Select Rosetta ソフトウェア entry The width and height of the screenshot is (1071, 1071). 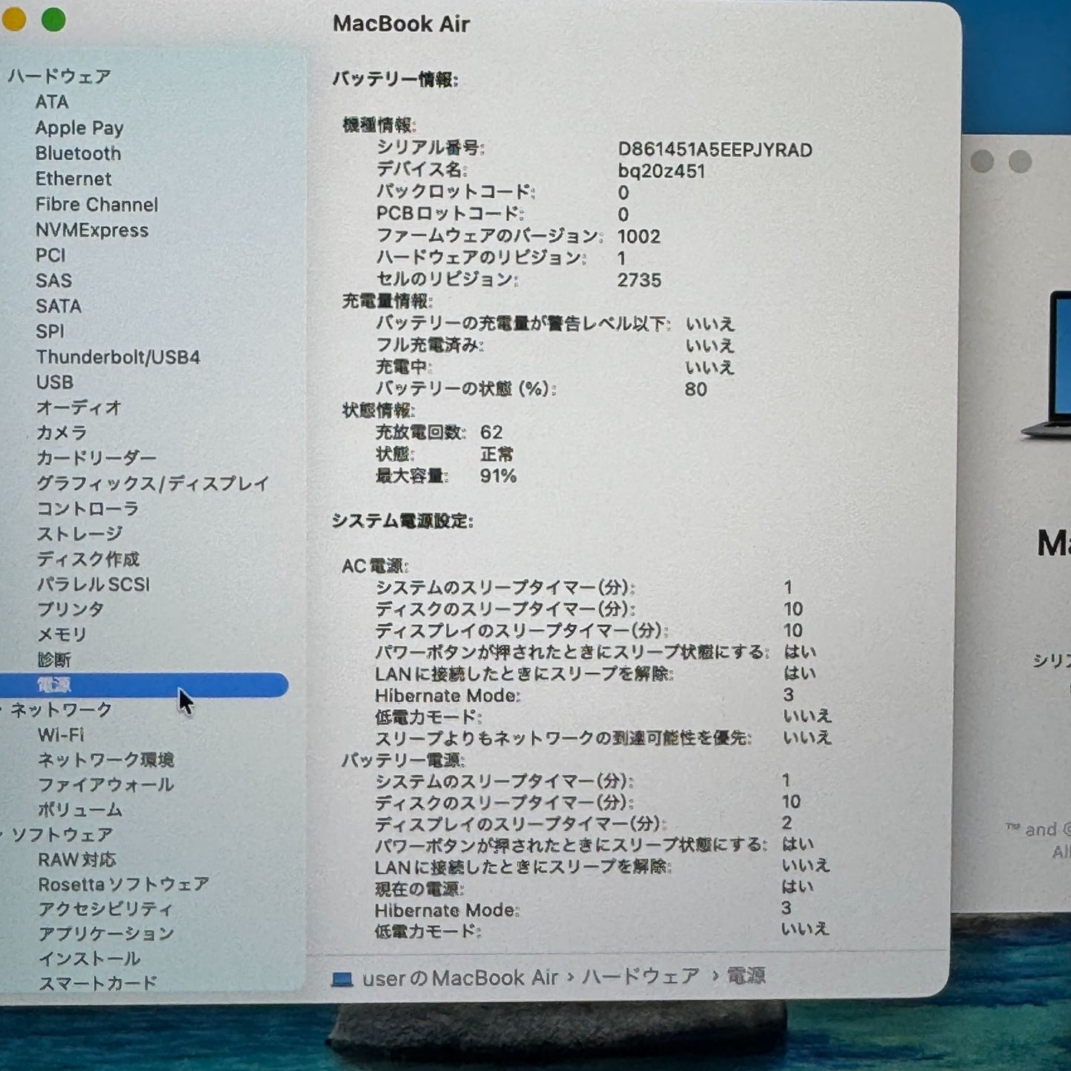point(124,884)
